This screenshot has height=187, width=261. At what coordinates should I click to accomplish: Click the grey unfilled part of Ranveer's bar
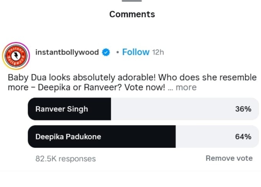tap(172, 109)
